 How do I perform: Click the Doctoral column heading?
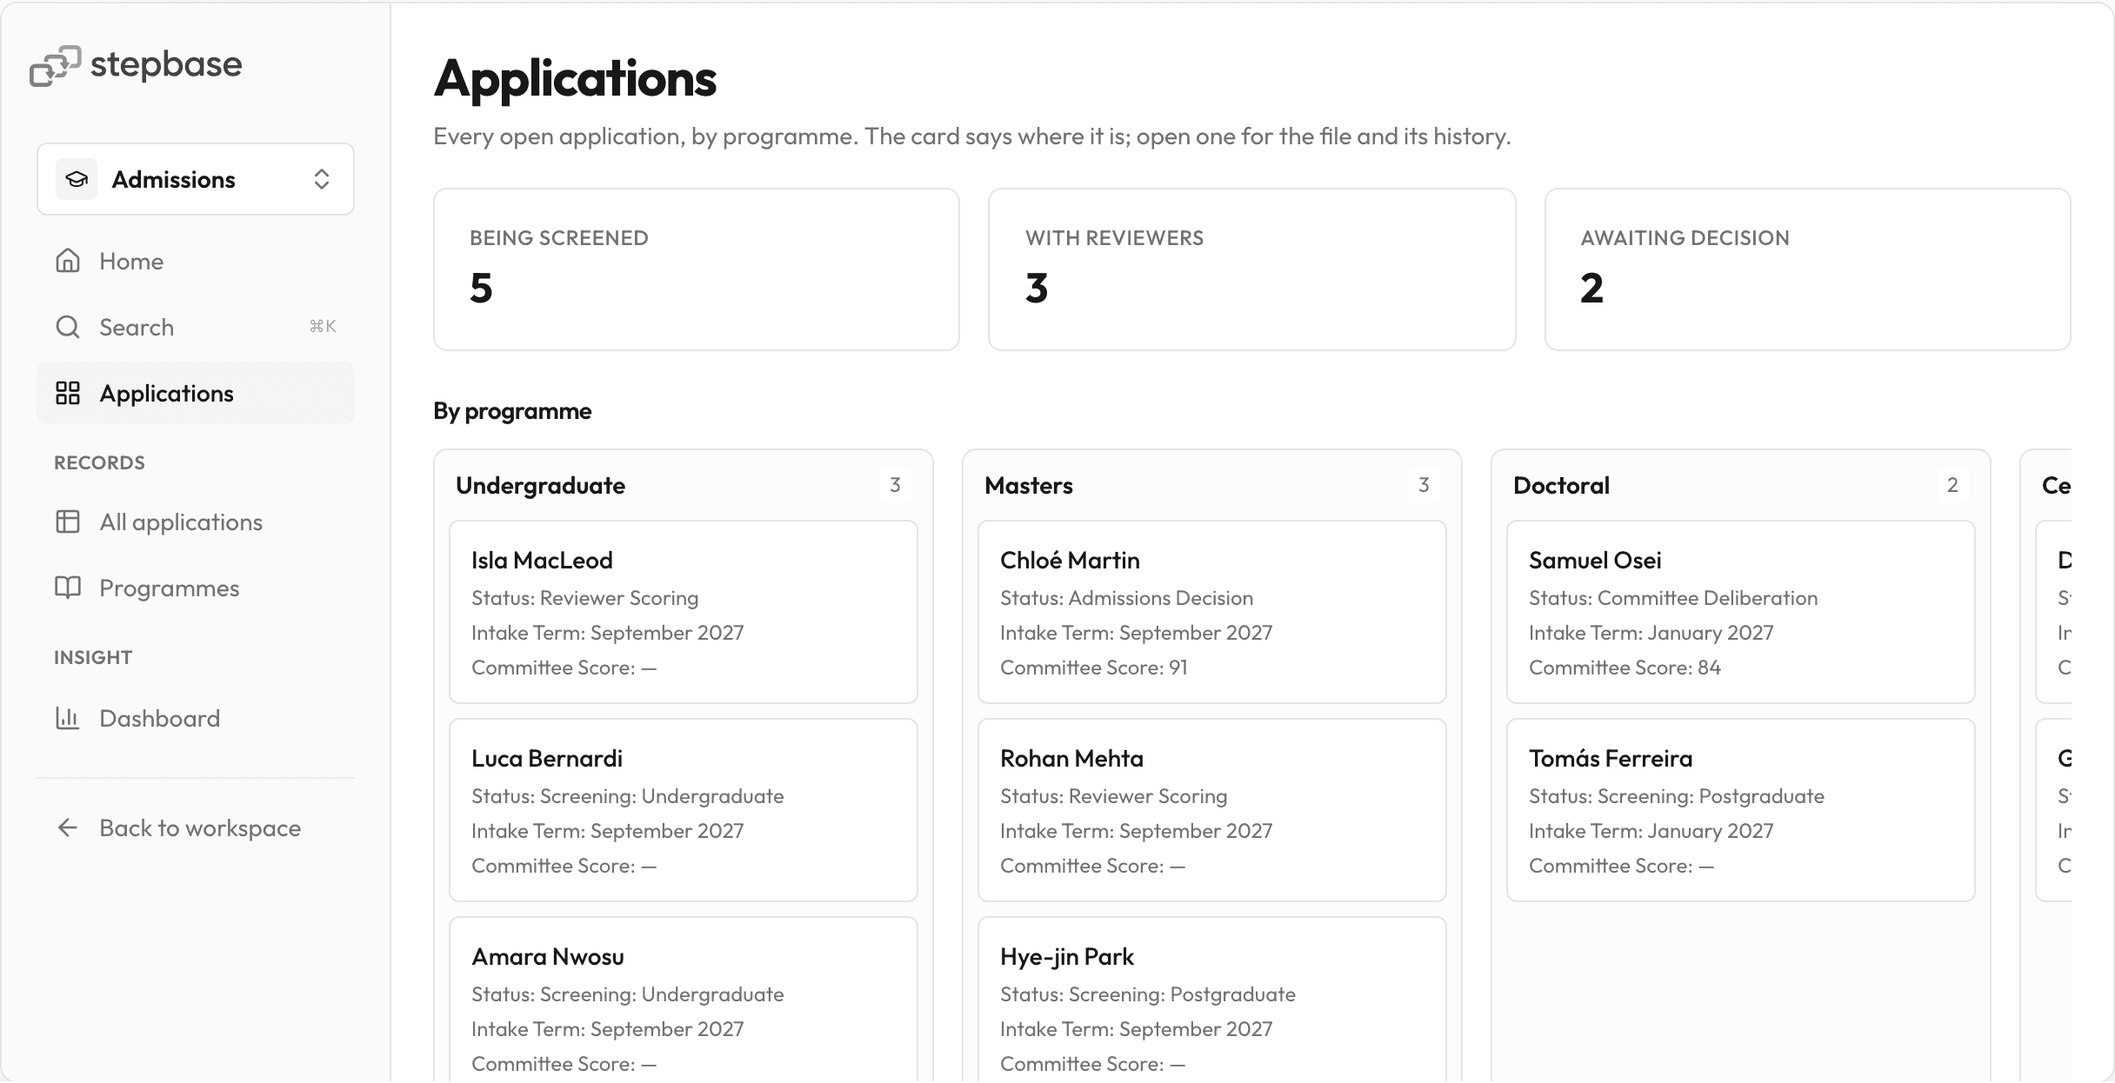[x=1561, y=485]
